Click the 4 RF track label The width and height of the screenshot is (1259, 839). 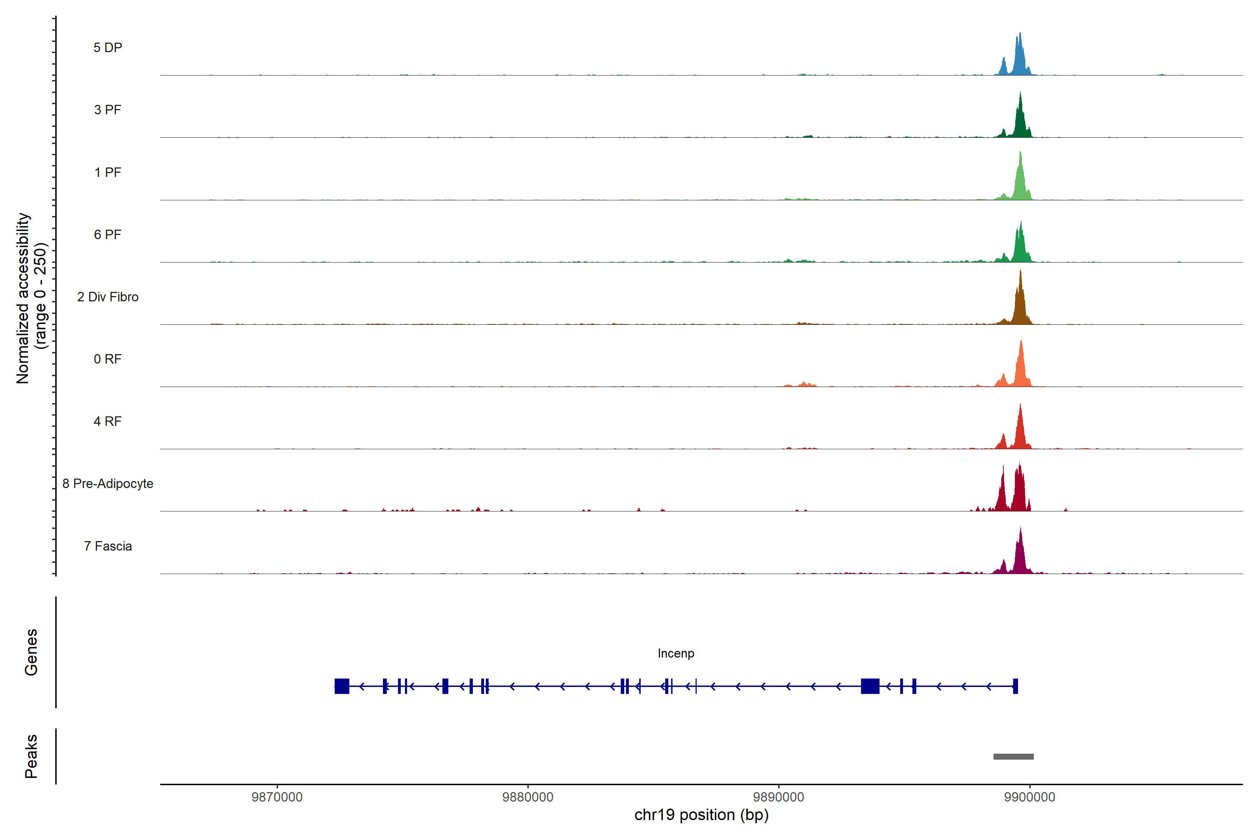point(108,421)
